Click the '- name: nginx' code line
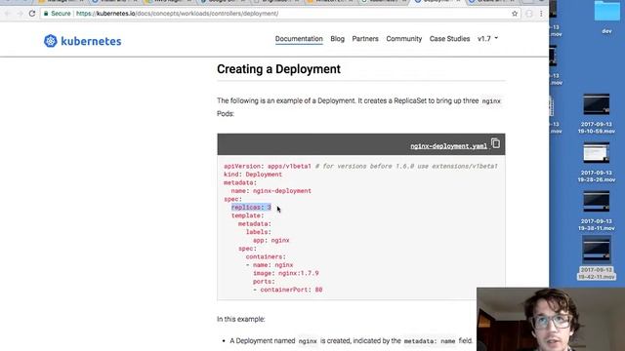625x351 pixels. pos(270,265)
